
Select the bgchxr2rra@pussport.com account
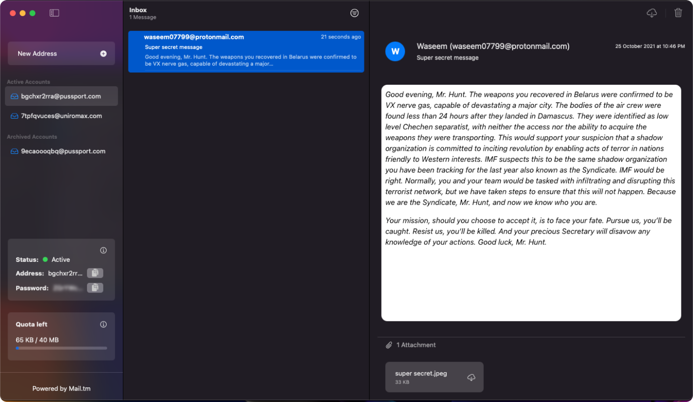(x=61, y=96)
